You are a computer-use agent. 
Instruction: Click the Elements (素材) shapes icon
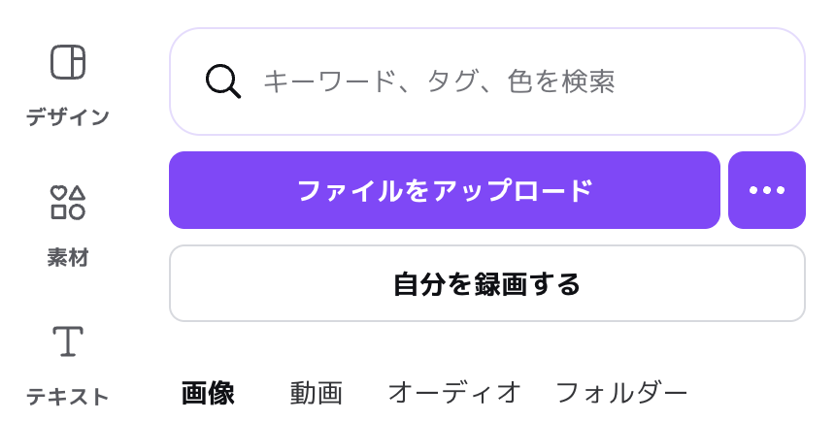coord(67,203)
